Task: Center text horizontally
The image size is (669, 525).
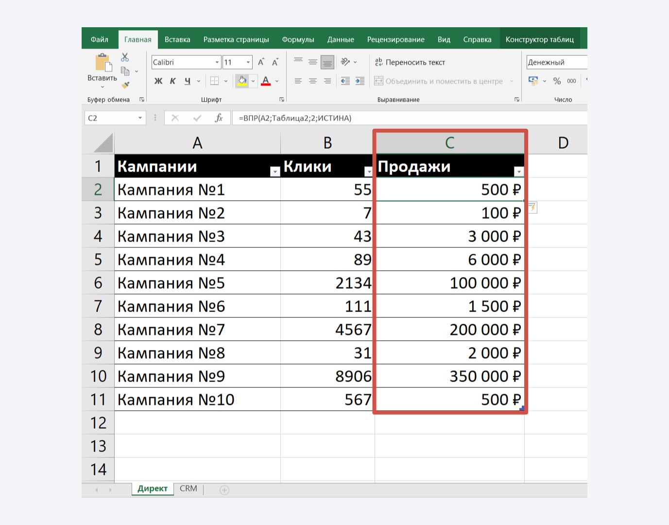Action: pyautogui.click(x=313, y=81)
